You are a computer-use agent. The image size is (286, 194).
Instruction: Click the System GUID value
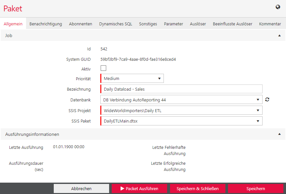point(138,59)
